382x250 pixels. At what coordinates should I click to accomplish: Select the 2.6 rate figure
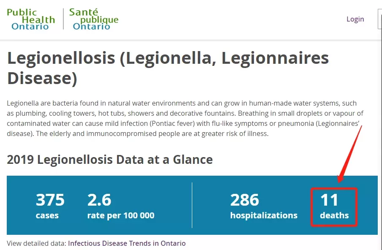click(x=99, y=200)
